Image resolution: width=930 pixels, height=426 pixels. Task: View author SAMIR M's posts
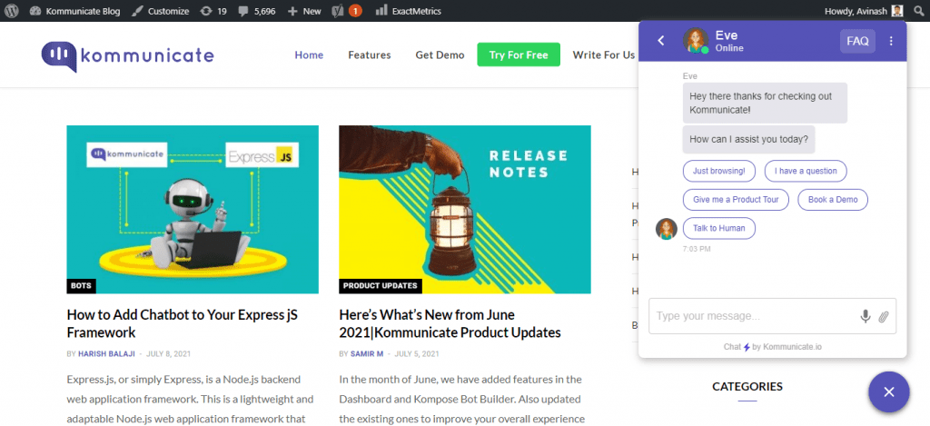click(367, 353)
